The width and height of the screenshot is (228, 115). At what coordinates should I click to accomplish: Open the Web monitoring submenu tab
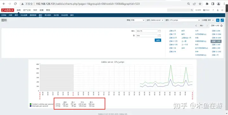[24, 15]
